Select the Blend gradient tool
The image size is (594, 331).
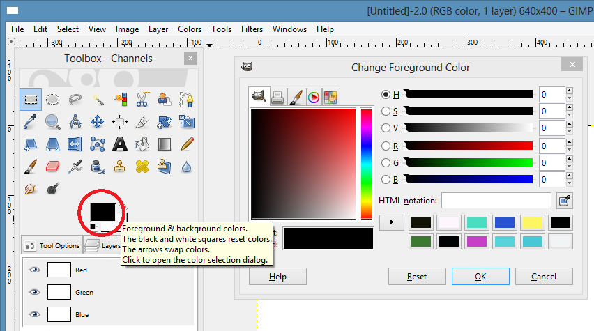(x=165, y=144)
